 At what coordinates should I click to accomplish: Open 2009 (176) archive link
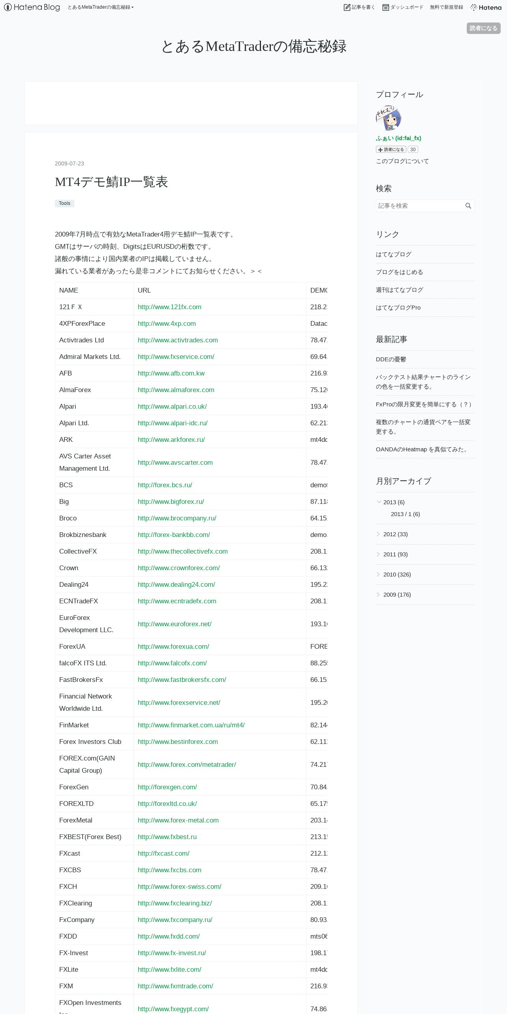397,595
